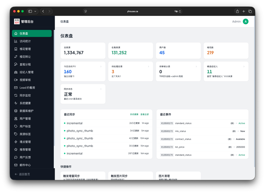Click the 总房源 1,334,767 card

tap(83, 51)
